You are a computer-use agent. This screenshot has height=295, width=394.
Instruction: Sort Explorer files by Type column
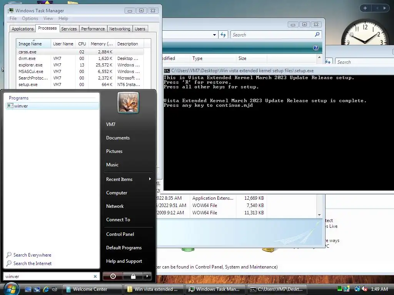click(x=212, y=58)
